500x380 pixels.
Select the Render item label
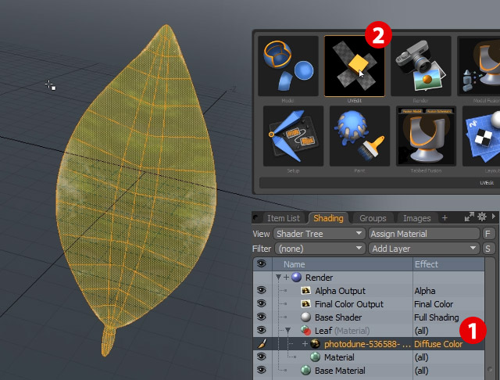click(x=319, y=278)
